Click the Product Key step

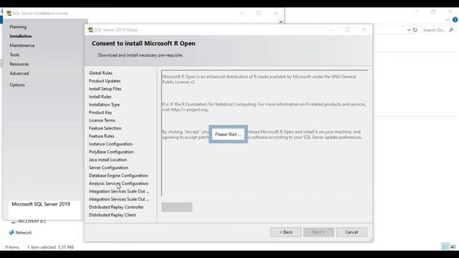coord(100,113)
